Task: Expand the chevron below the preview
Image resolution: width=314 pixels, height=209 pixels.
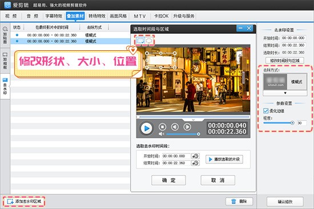Action: (193, 119)
